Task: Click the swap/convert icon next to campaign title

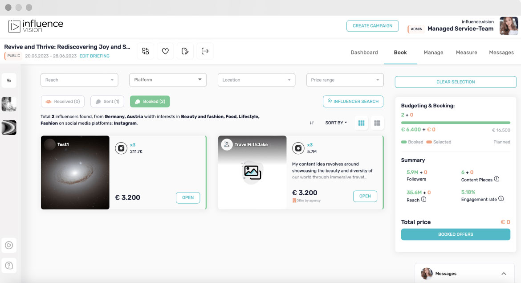Action: pos(146,51)
